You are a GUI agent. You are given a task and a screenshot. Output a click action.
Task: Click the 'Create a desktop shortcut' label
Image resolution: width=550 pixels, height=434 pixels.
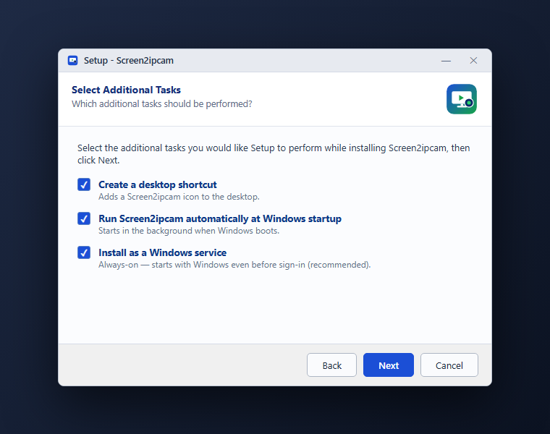tap(158, 184)
